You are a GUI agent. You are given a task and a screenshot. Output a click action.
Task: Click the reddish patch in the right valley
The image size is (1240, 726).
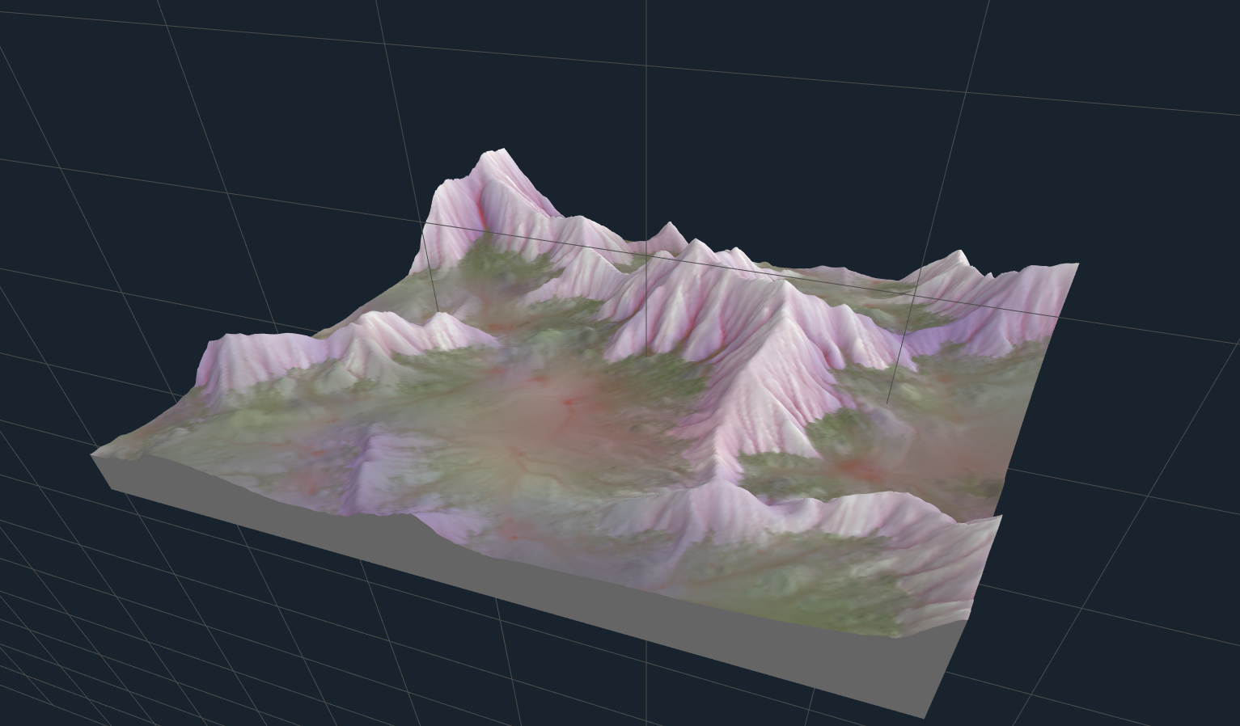(x=857, y=467)
